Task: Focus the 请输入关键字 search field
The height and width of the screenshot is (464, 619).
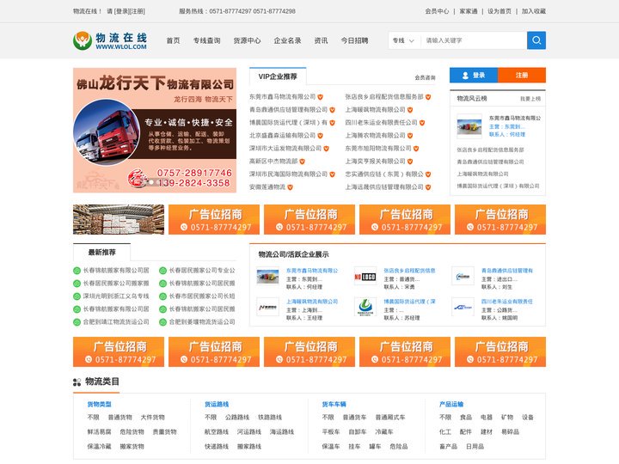Action: pos(473,40)
